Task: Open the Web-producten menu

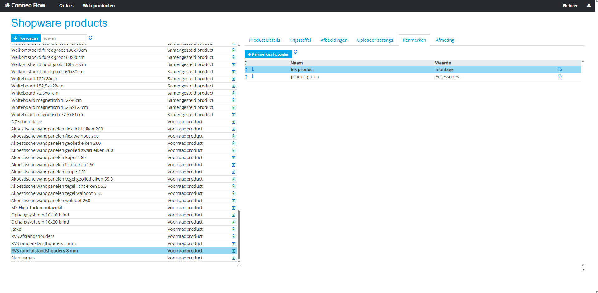Action: [x=98, y=6]
